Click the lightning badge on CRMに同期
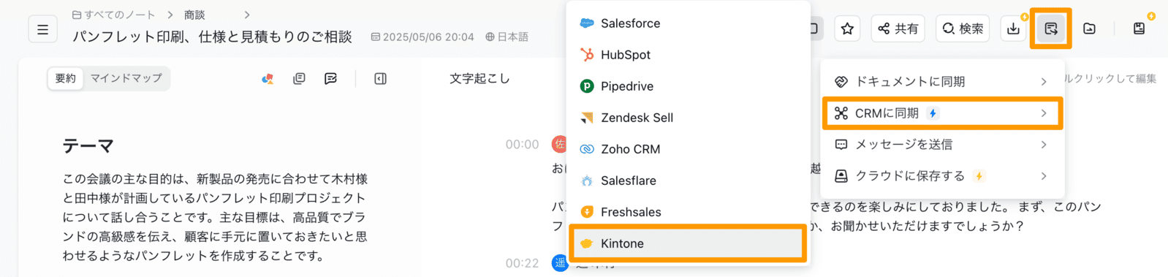Screen dimensions: 1168x277 click(933, 113)
